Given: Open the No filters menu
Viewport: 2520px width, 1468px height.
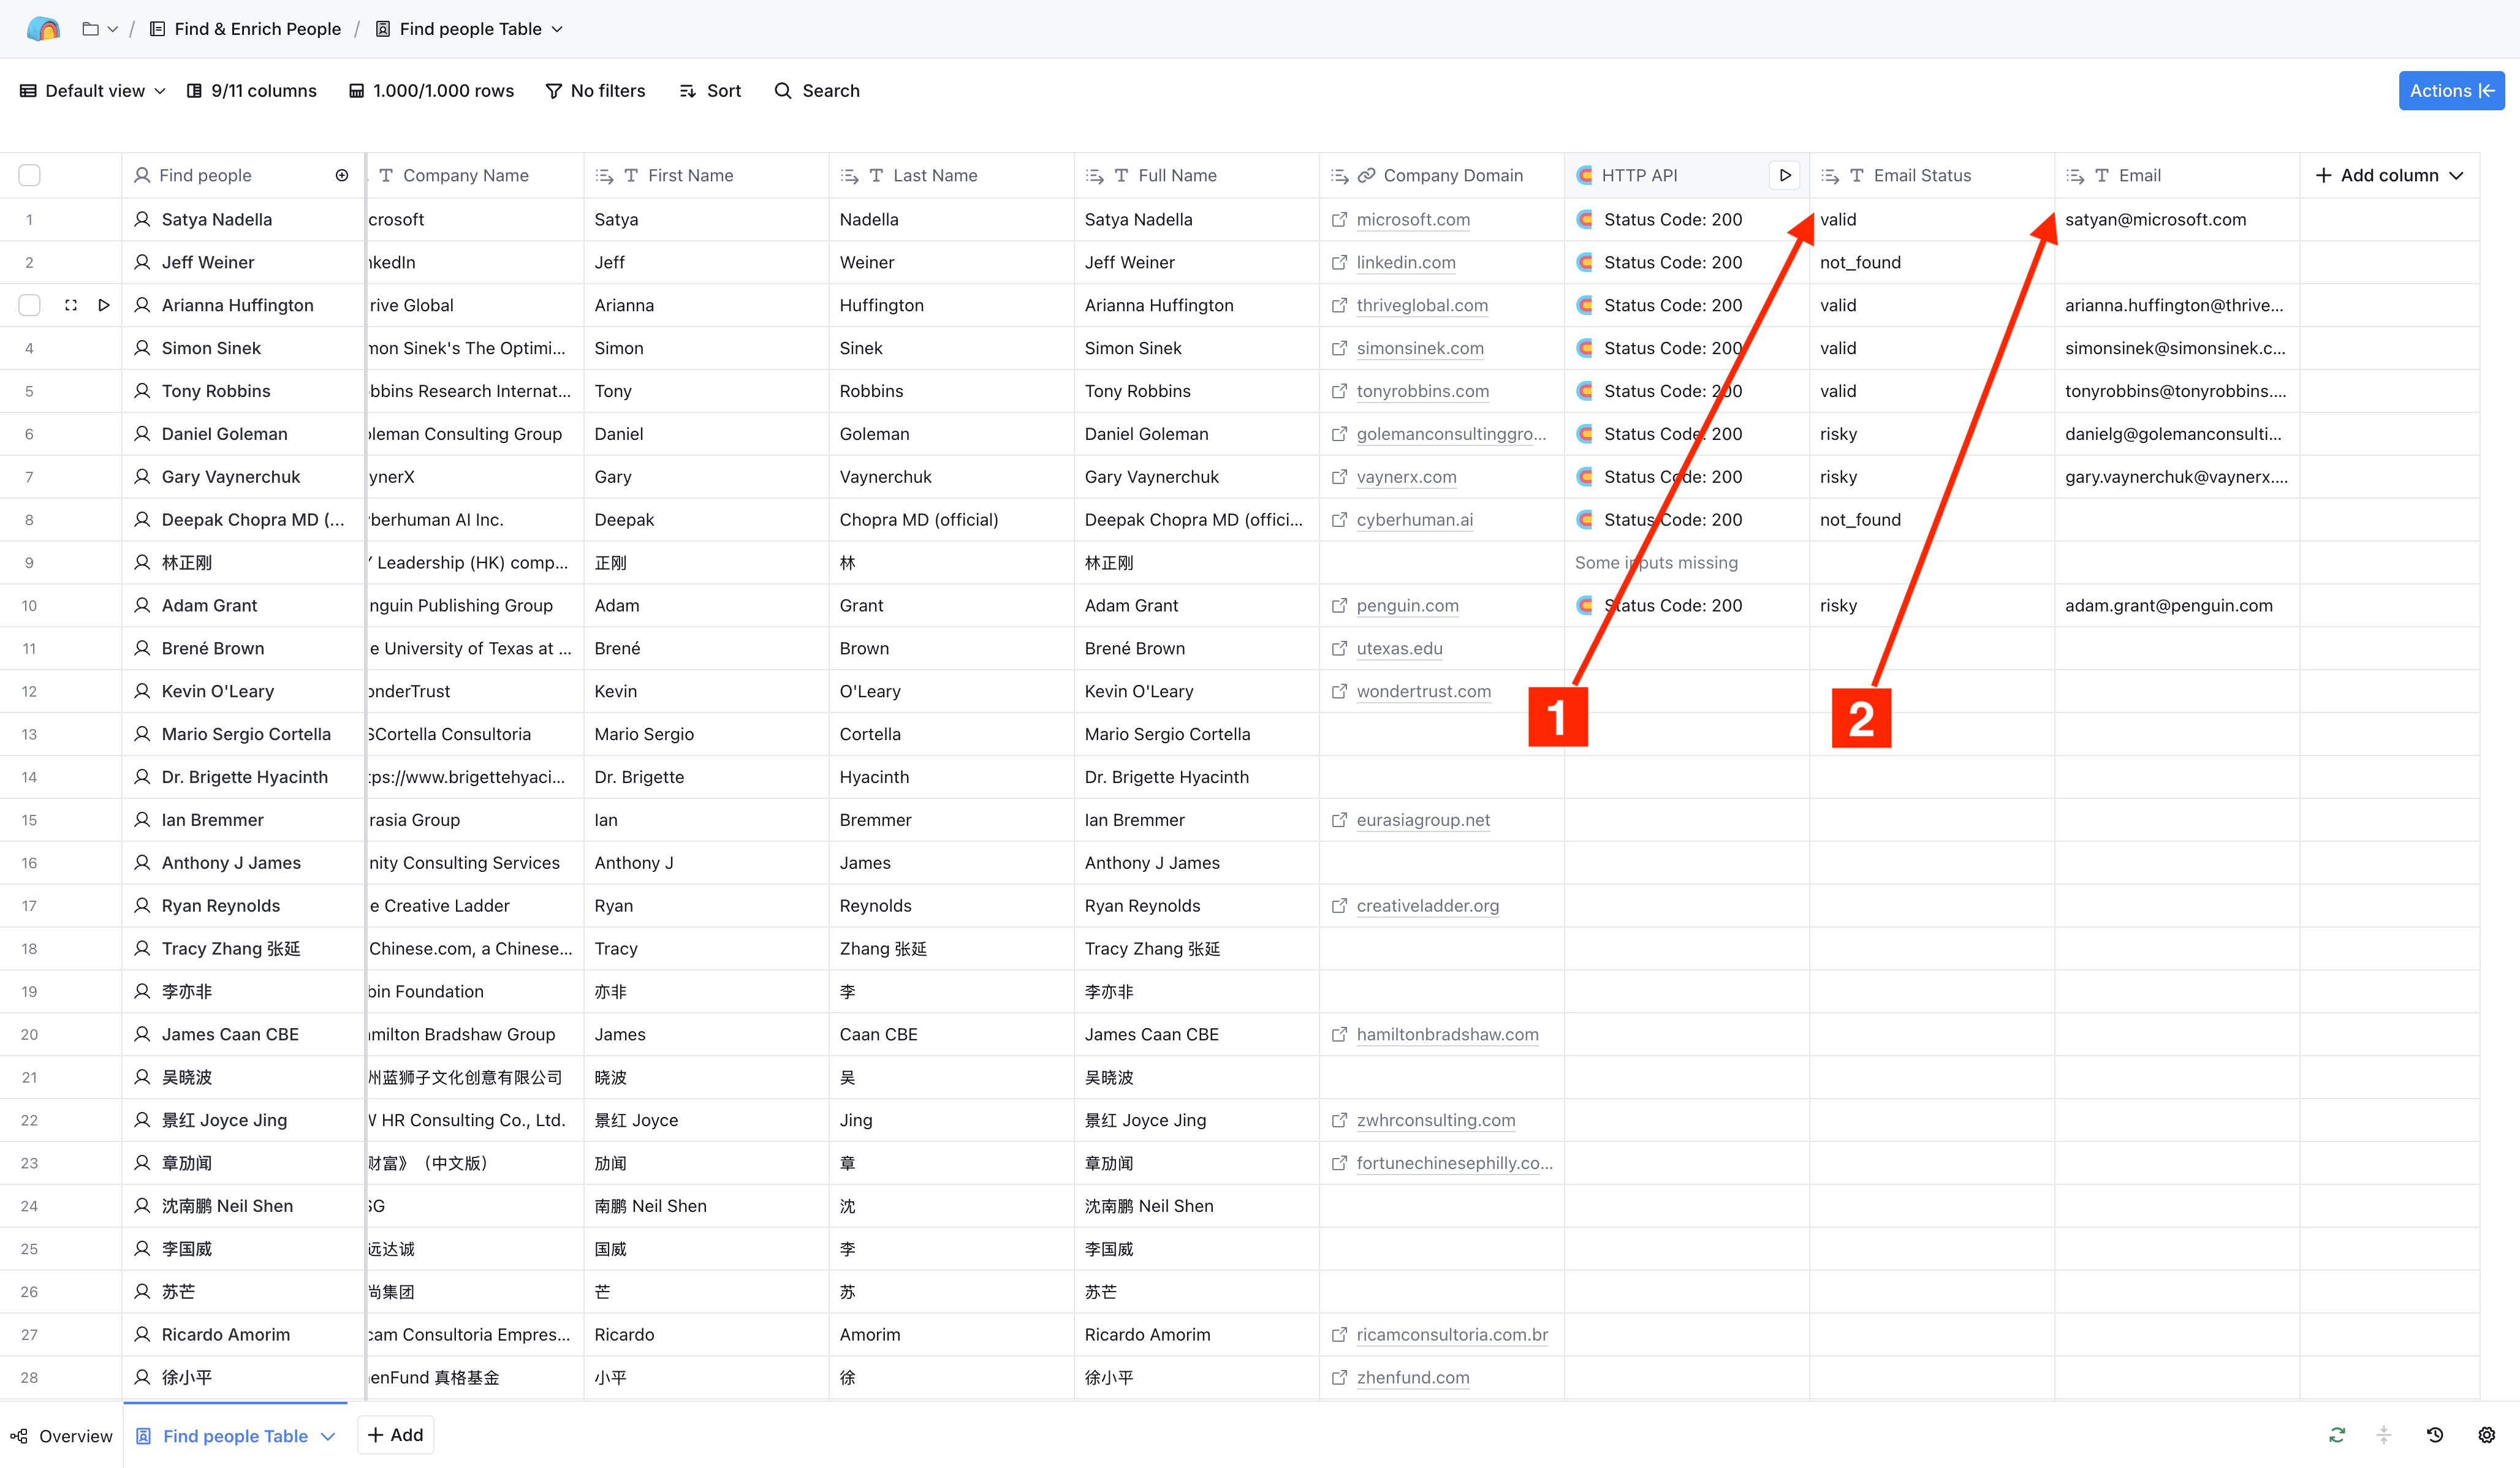Looking at the screenshot, I should 596,91.
